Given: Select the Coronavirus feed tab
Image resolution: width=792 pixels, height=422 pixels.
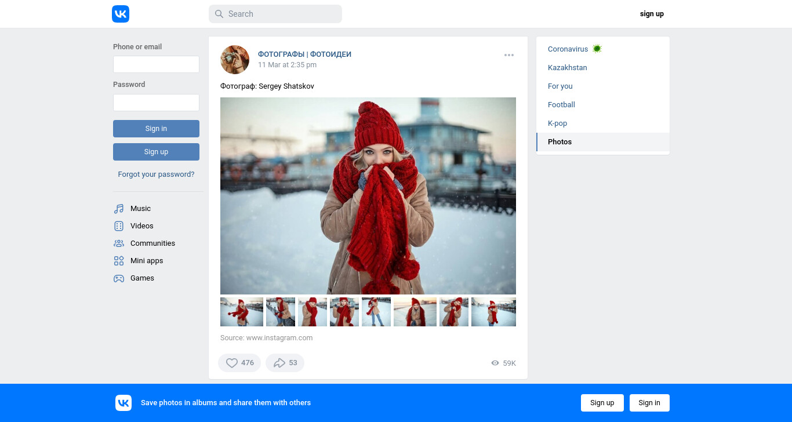Looking at the screenshot, I should point(603,49).
